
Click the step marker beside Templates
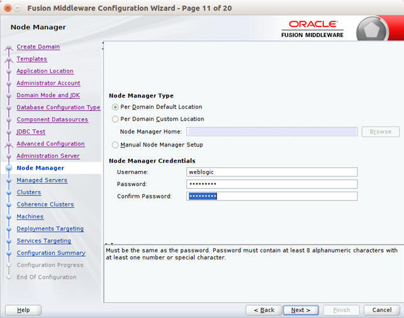9,60
